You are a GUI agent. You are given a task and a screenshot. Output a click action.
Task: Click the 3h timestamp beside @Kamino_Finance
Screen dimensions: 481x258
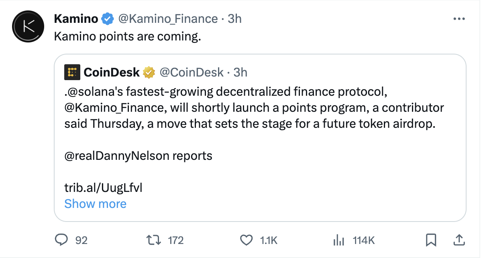coord(234,19)
